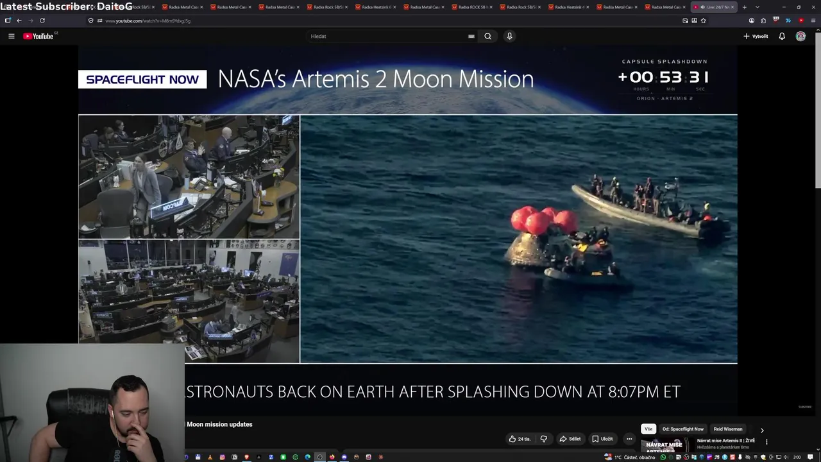Open Návrat mise Artemis II | ŽIVĚ video title
Image resolution: width=821 pixels, height=462 pixels.
coord(726,441)
